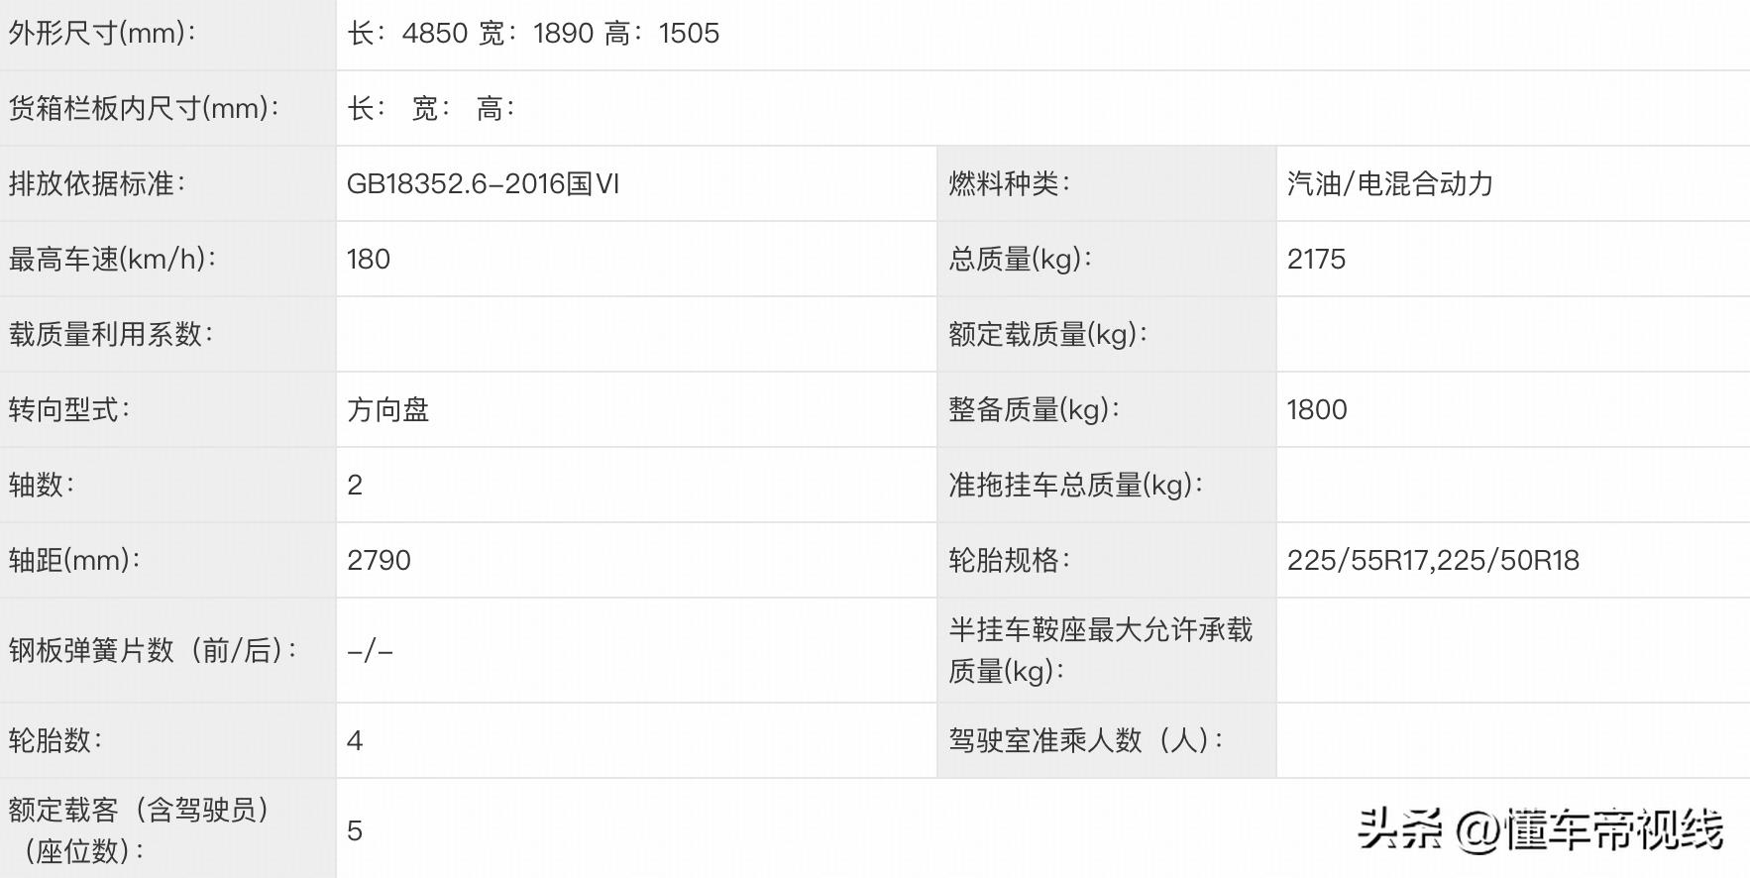
Task: Click the 额定载客（含驾驶员） label cell
Action: coord(139,829)
